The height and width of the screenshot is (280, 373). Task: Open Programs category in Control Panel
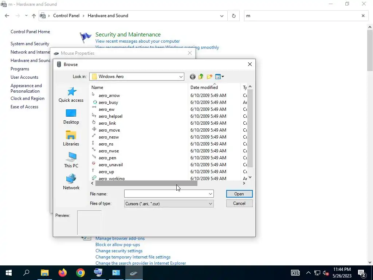pos(20,69)
